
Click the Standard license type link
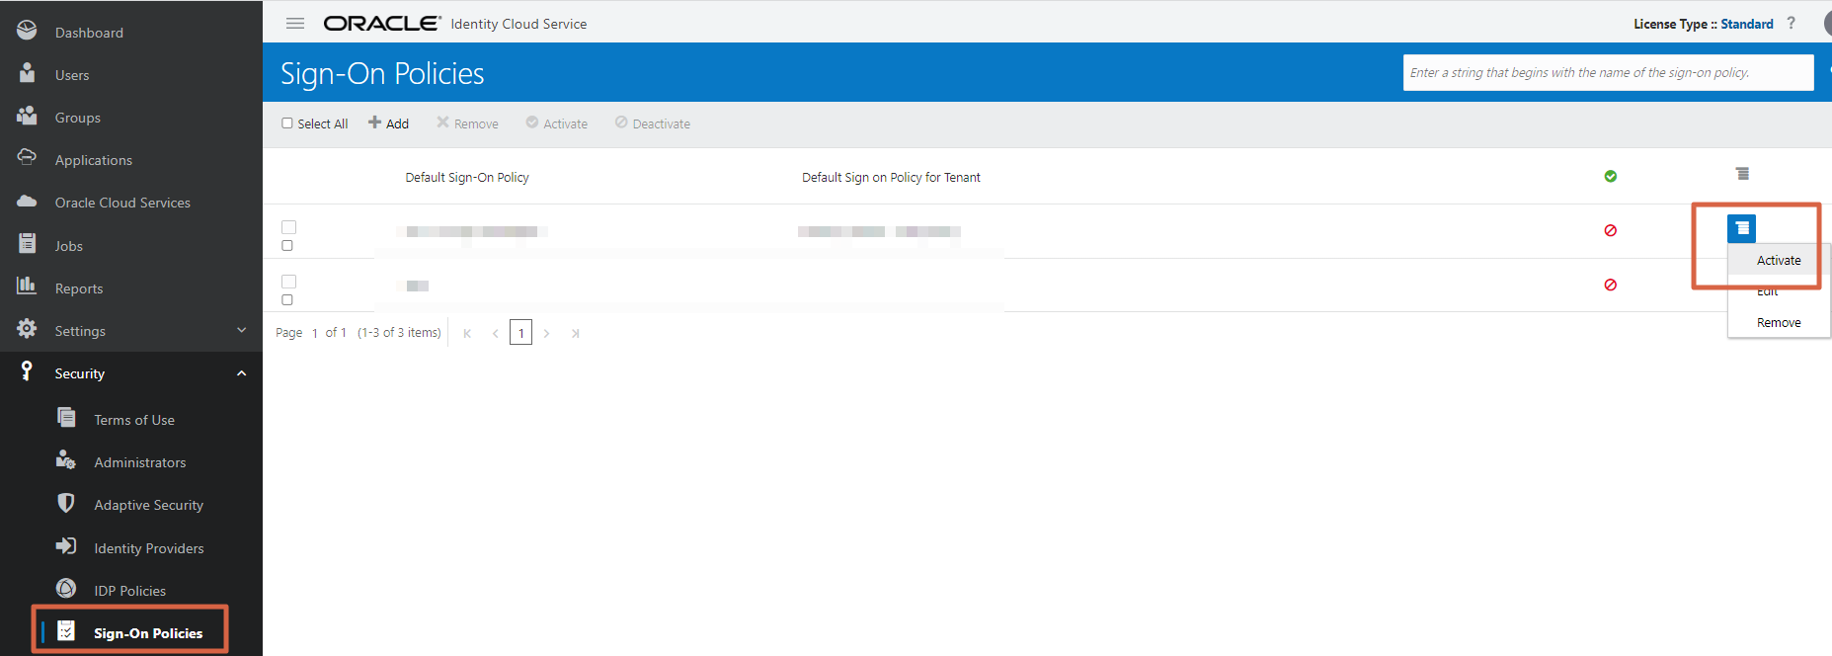click(x=1747, y=24)
